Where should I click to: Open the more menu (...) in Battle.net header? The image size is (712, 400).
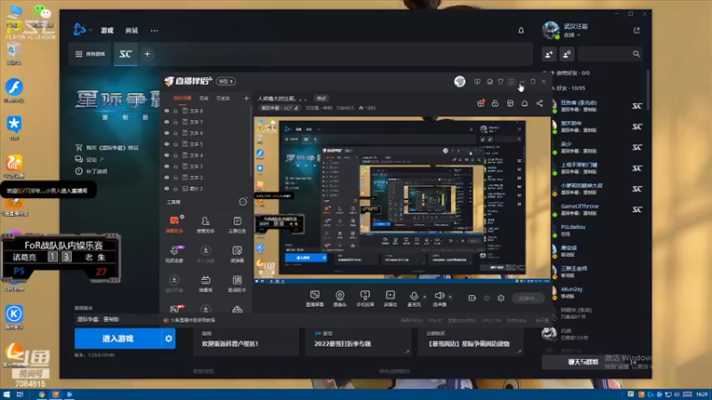click(x=154, y=30)
